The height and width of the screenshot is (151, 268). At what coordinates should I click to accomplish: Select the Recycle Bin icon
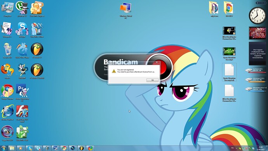[x=7, y=51]
